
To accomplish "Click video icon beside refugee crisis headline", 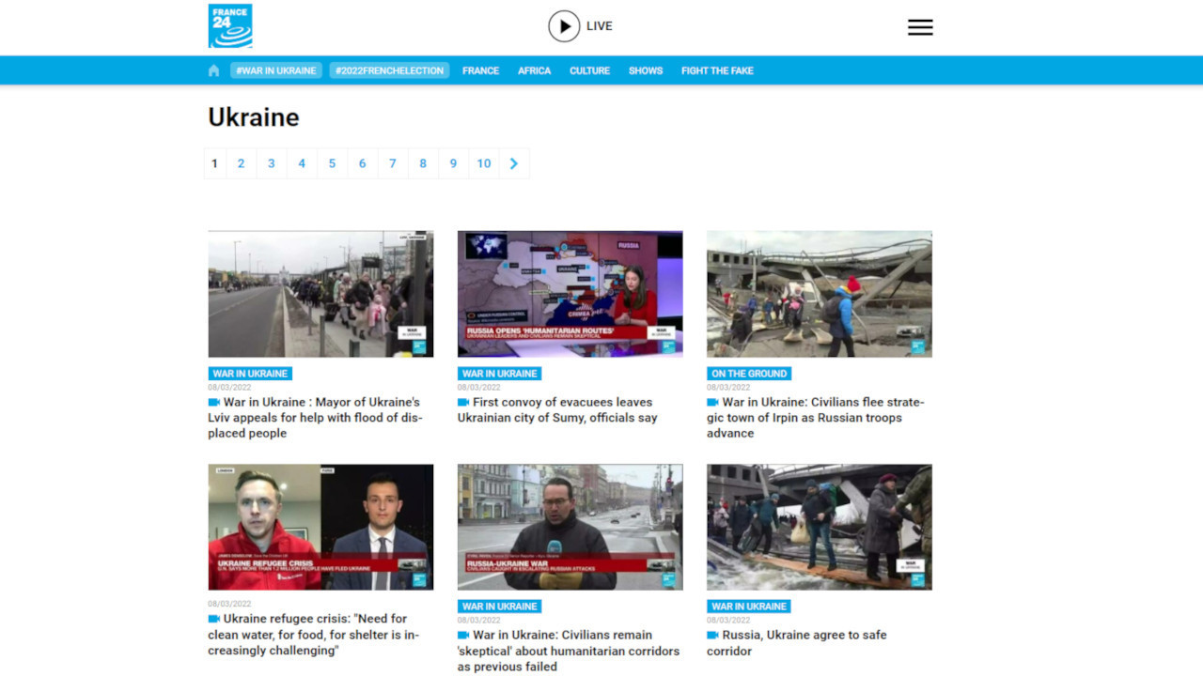I will (x=213, y=619).
